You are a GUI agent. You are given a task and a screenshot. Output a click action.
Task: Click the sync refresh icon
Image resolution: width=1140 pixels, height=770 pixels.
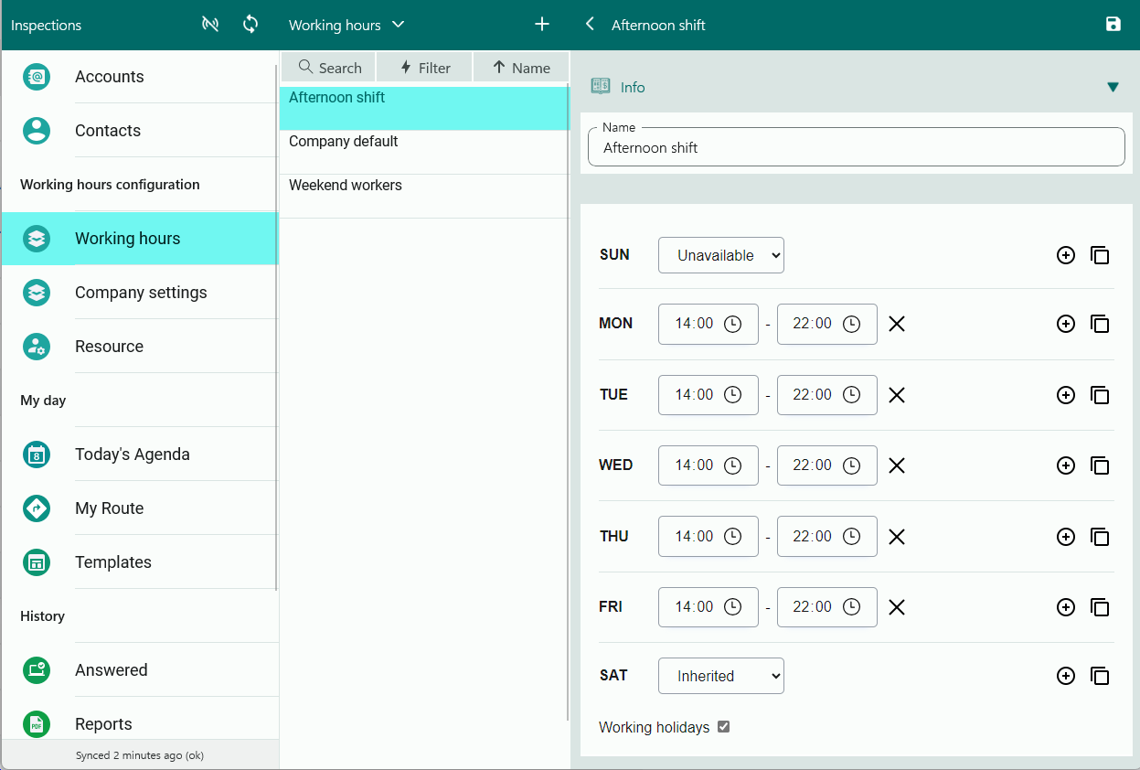coord(250,25)
